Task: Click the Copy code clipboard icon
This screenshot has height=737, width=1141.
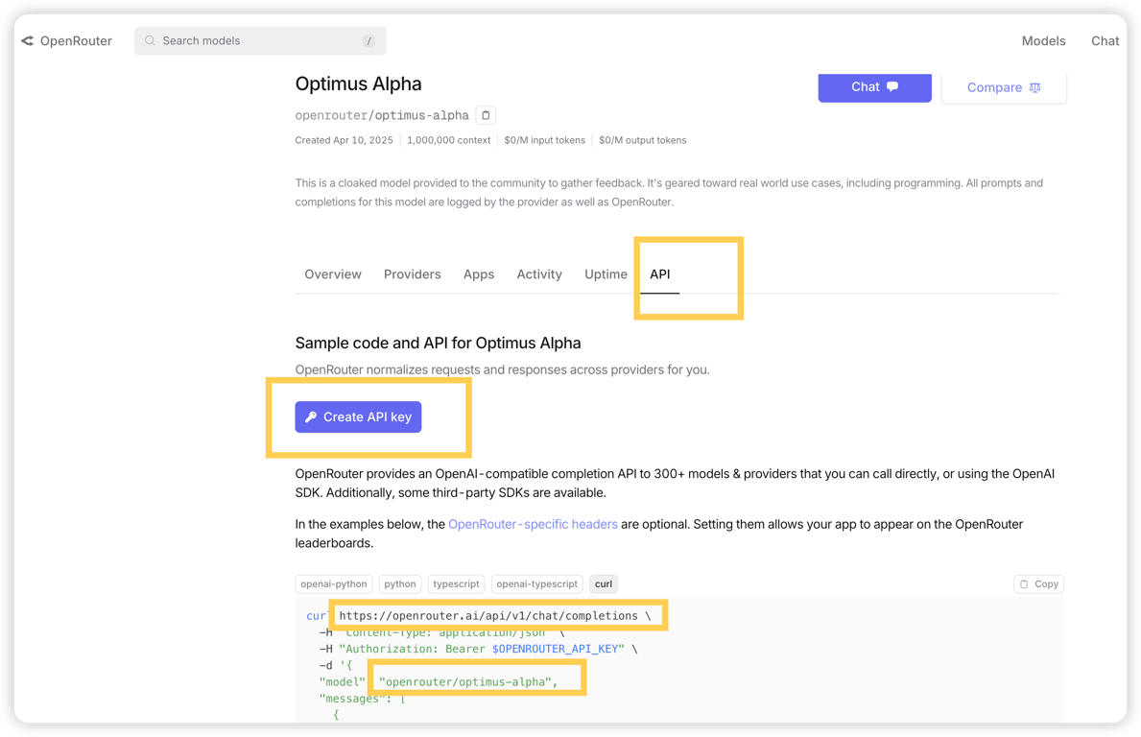Action: pos(1024,583)
